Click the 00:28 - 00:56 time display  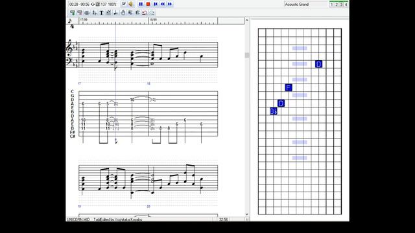[x=79, y=5]
